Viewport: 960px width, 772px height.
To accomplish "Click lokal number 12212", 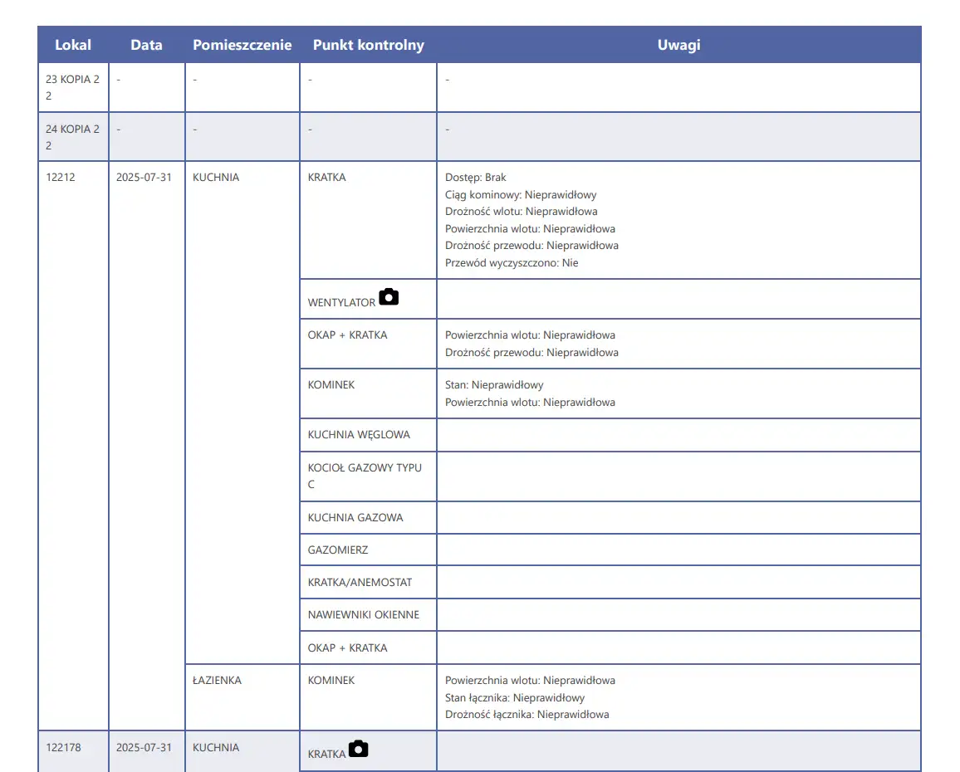I will click(61, 178).
